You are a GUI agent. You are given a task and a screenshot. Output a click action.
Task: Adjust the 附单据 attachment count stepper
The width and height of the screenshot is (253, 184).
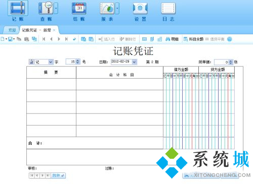(x=231, y=62)
